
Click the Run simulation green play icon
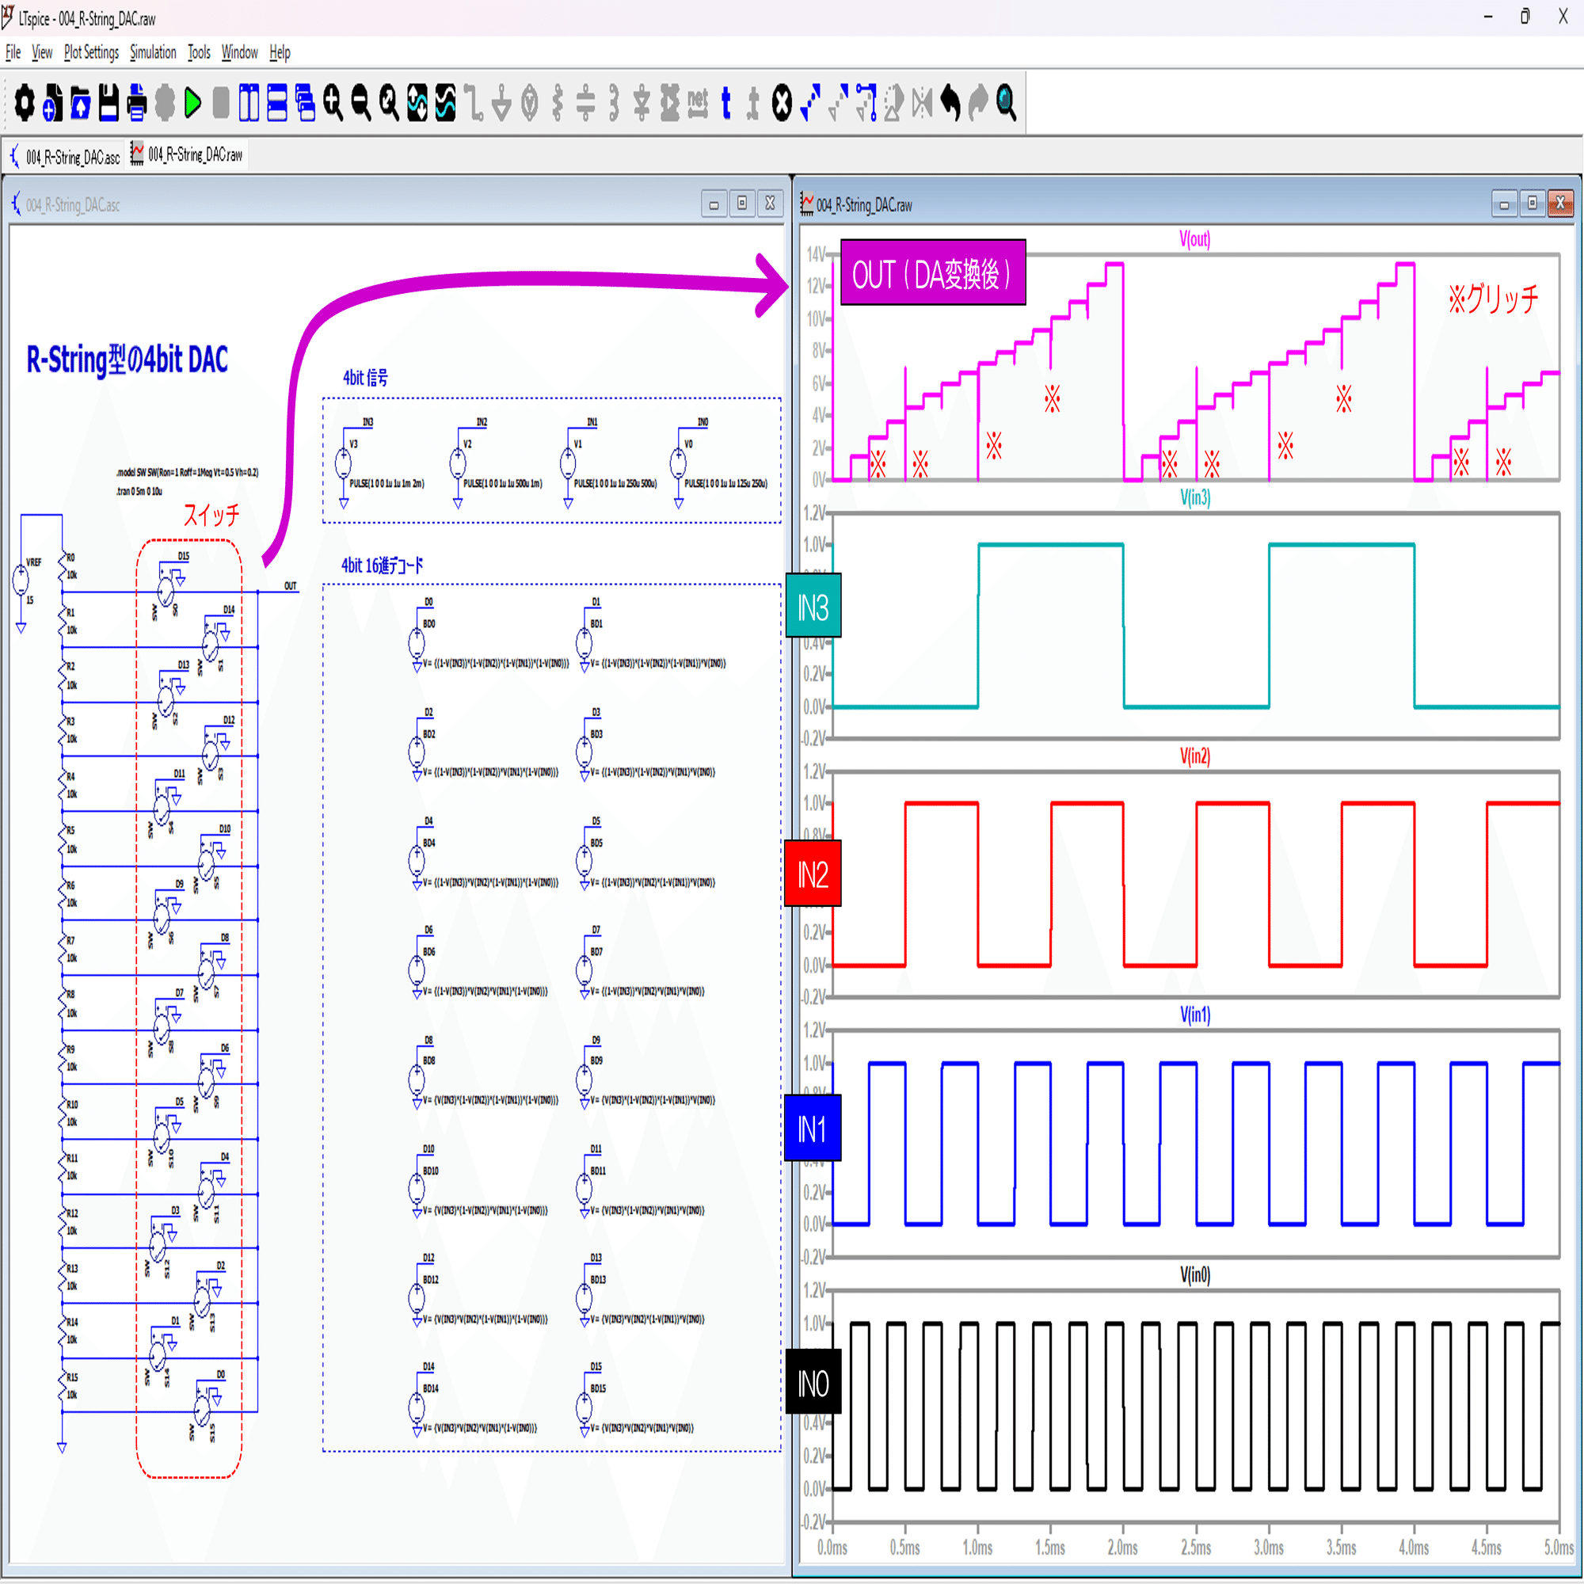(x=193, y=103)
